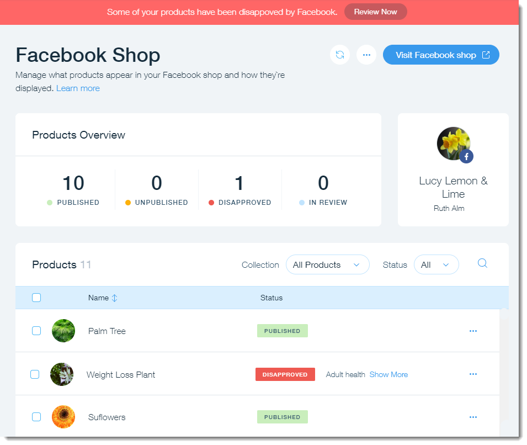Click the Facebook badge on the profile picture

[466, 157]
